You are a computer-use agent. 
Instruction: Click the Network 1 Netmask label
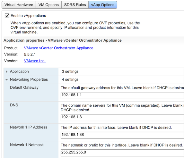tap(27, 145)
